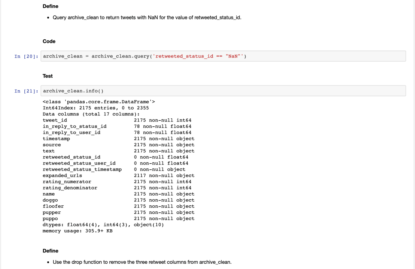Click the rating_numerator output row
The width and height of the screenshot is (415, 269).
[117, 182]
